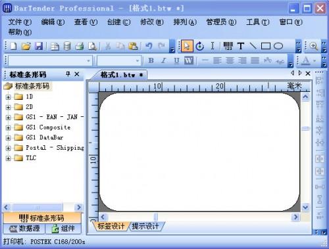
Task: Paste from clipboard icon
Action: pyautogui.click(x=133, y=46)
